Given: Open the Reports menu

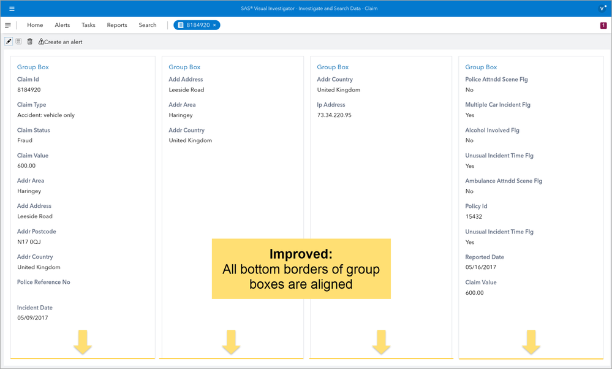Looking at the screenshot, I should [x=117, y=25].
